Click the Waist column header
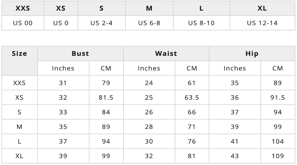The image size is (297, 165). (x=166, y=53)
